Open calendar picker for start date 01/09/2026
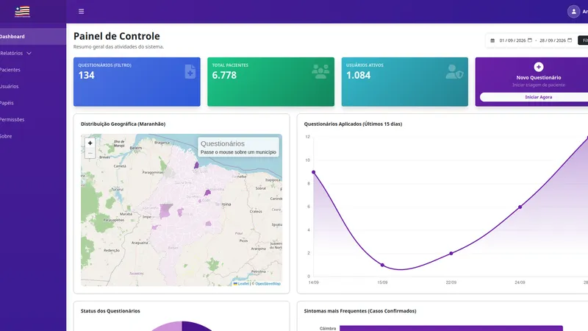Screen dimensions: 588x331 [x=530, y=40]
